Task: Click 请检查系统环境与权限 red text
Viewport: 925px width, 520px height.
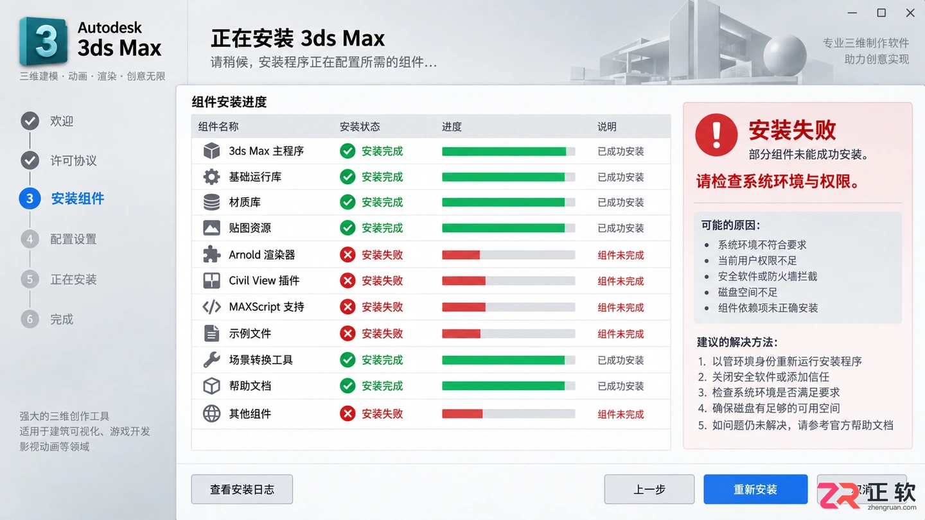Action: pos(778,182)
